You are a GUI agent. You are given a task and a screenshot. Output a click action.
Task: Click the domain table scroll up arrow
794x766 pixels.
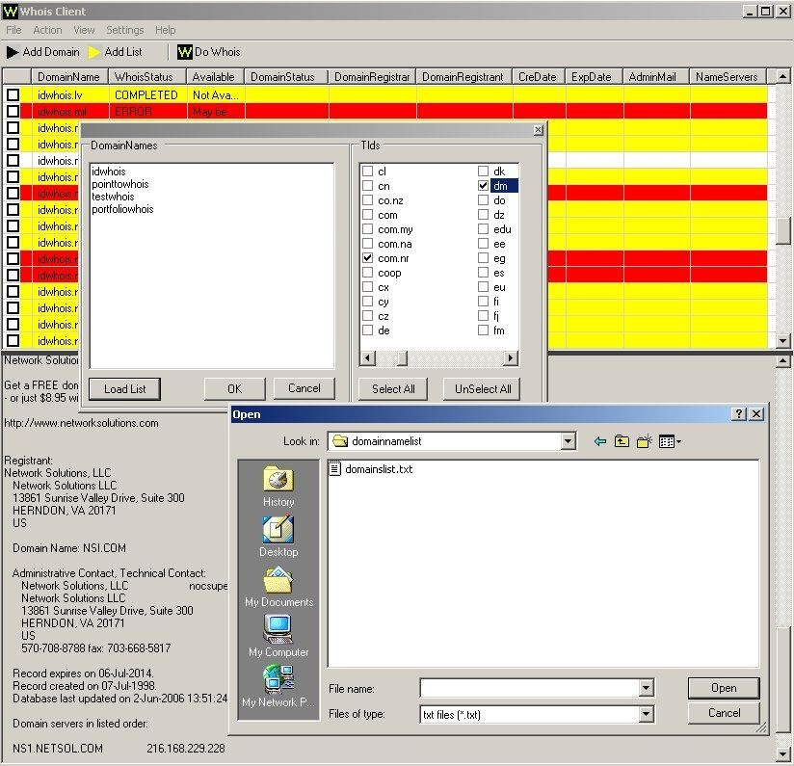[x=782, y=76]
